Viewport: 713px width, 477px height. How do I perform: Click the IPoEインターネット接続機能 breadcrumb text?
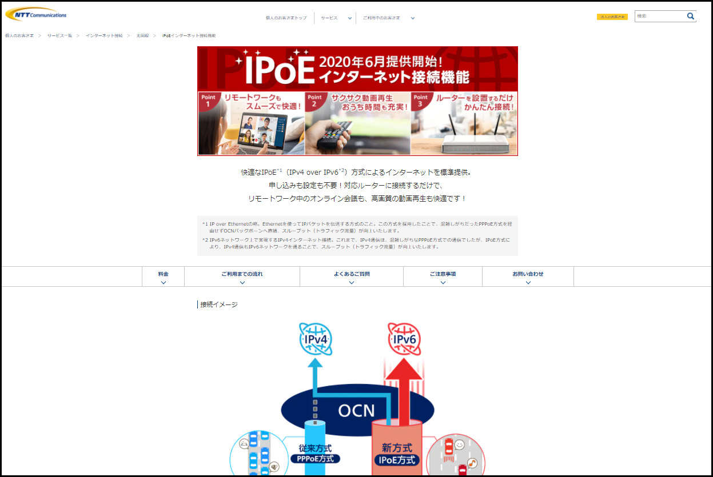189,35
